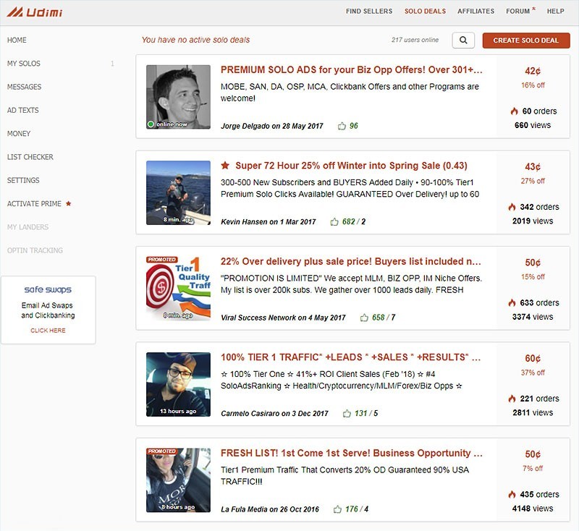This screenshot has width=579, height=531.
Task: Click thumbs-up icon on Kevin Hansen deal
Action: (x=334, y=222)
